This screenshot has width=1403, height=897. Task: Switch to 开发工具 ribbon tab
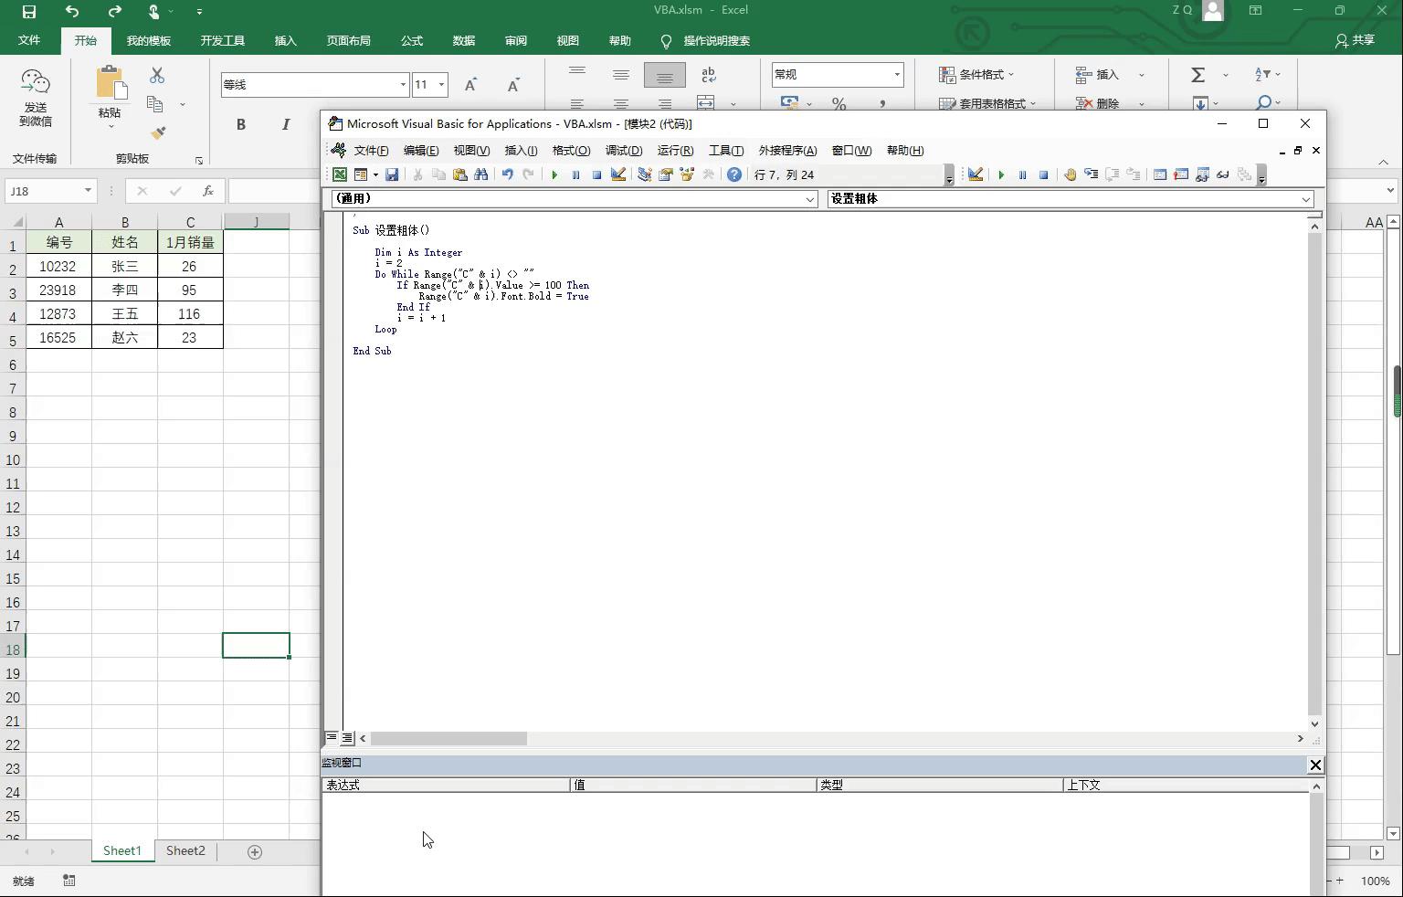[x=223, y=41]
